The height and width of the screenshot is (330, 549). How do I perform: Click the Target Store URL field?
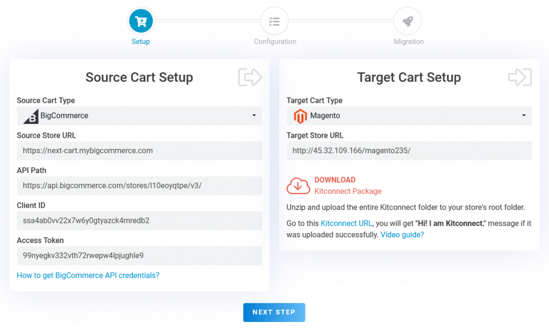409,151
